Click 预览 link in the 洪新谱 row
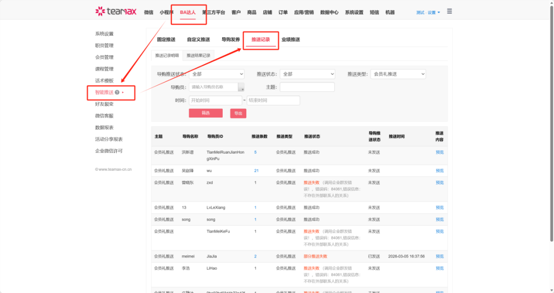Image resolution: width=554 pixels, height=293 pixels. tap(439, 152)
